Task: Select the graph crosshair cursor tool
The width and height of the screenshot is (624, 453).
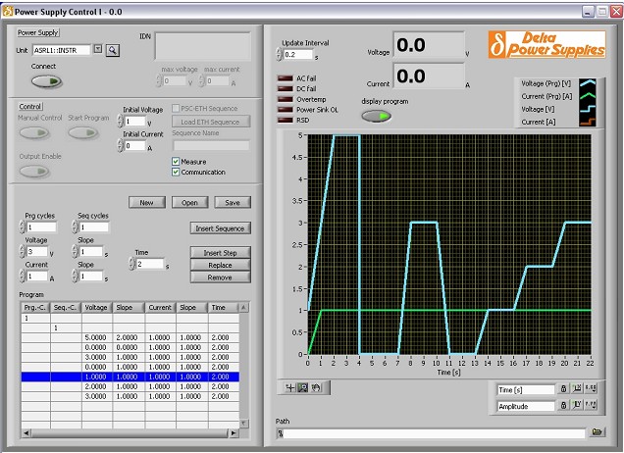Action: click(x=289, y=387)
